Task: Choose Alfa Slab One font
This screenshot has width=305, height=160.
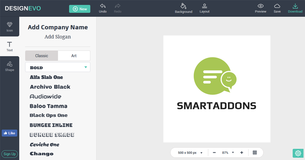Action: [x=46, y=77]
